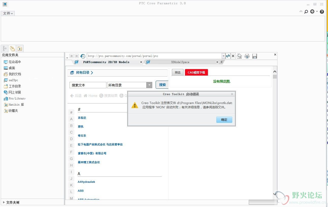328x207 pixels.
Task: Click the 搜索文本 search input
Action: [x=88, y=85]
